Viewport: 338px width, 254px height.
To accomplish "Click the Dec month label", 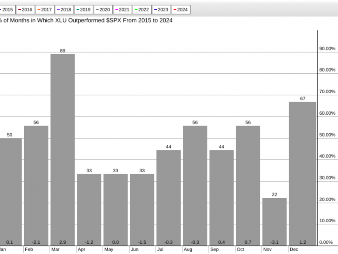I will [294, 249].
